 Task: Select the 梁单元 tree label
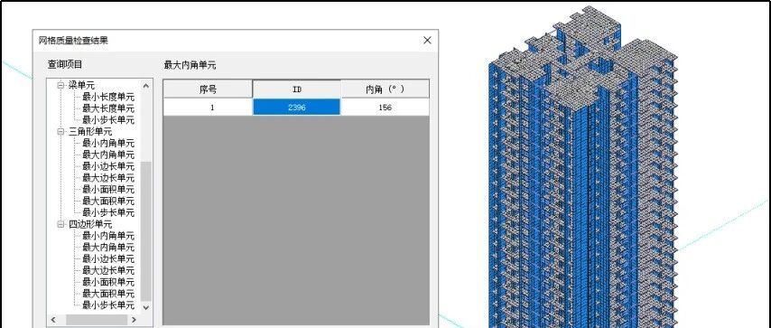click(81, 85)
